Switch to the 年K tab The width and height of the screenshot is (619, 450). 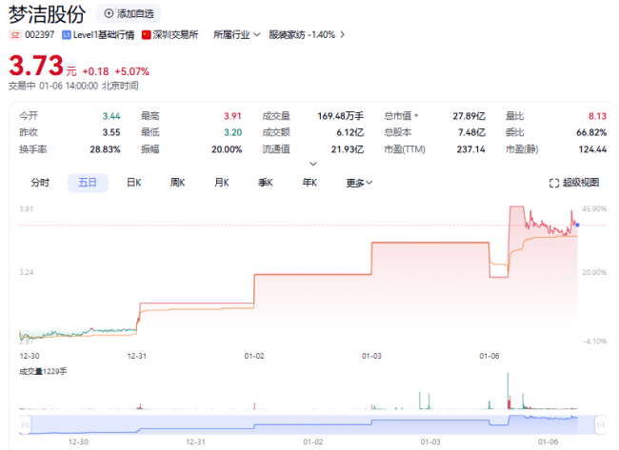pos(309,183)
